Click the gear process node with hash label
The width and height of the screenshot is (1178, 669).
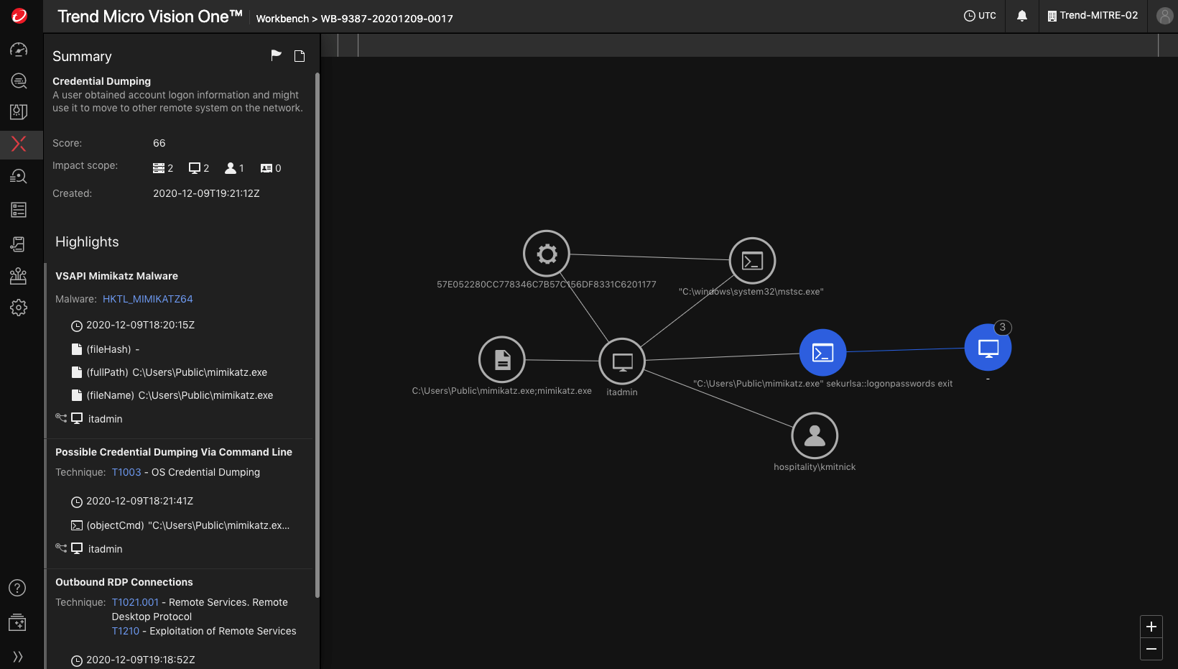click(x=547, y=254)
